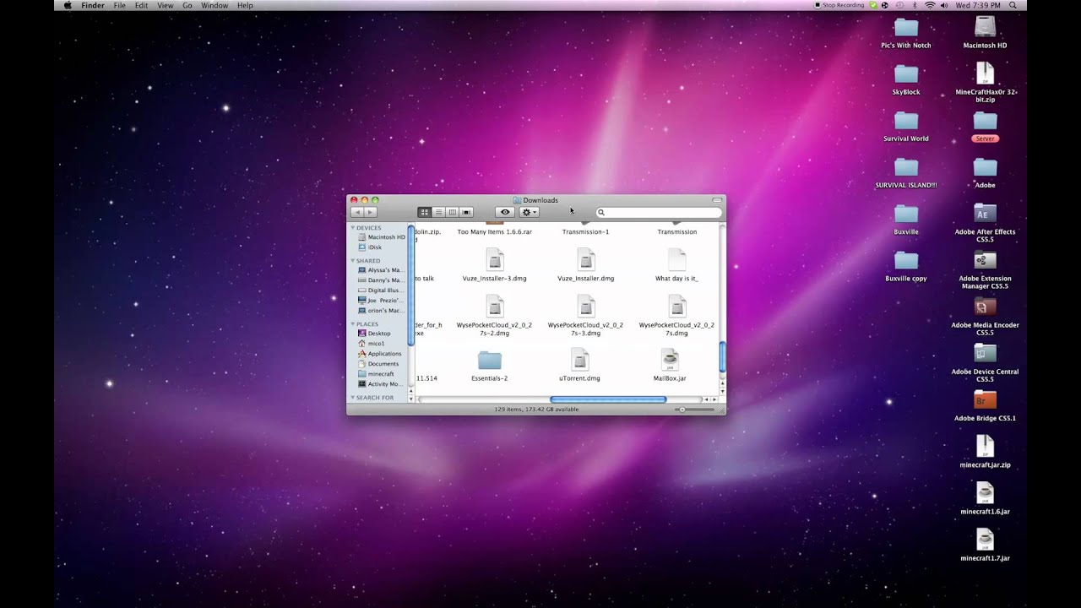The height and width of the screenshot is (608, 1081).
Task: Select Danny's Mac in Shared list
Action: (381, 280)
